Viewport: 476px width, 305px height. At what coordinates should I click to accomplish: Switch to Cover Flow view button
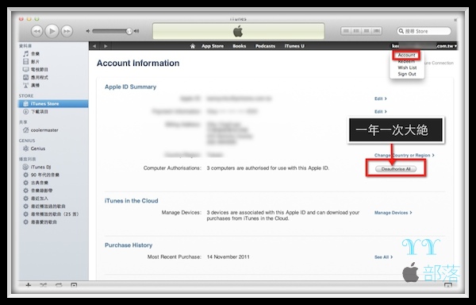(377, 31)
